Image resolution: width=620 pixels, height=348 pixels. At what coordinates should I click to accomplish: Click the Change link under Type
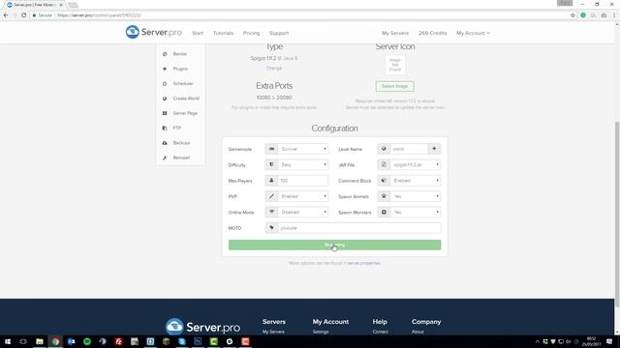tap(274, 68)
